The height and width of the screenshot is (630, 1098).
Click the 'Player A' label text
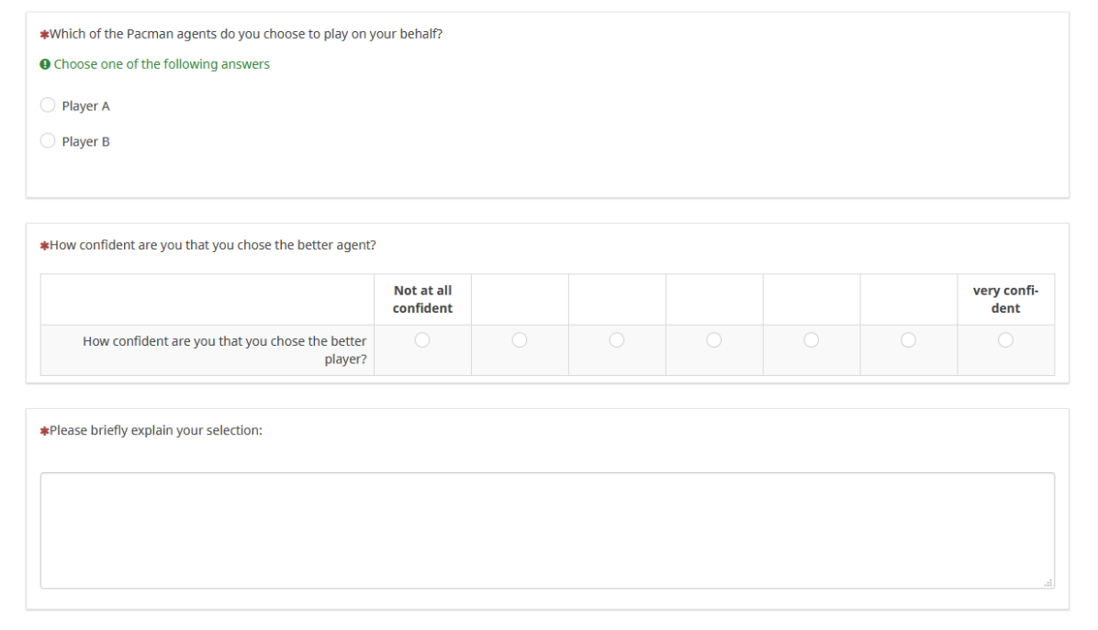pos(85,106)
